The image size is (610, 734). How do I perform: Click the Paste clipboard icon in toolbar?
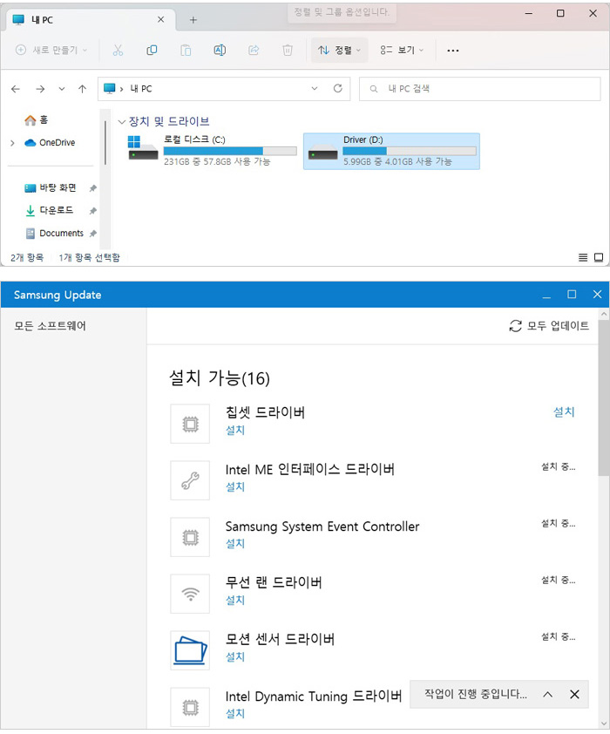pyautogui.click(x=186, y=50)
